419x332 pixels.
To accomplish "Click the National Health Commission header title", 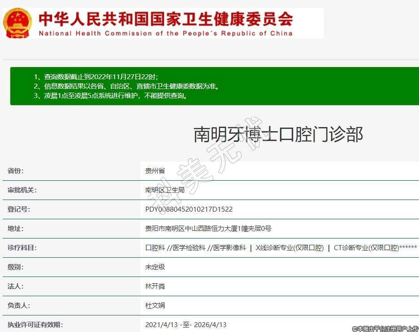I will point(165,18).
